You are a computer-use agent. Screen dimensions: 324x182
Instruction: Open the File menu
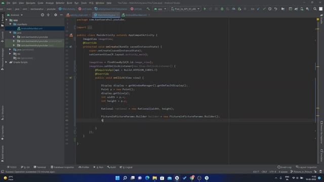(x=8, y=3)
